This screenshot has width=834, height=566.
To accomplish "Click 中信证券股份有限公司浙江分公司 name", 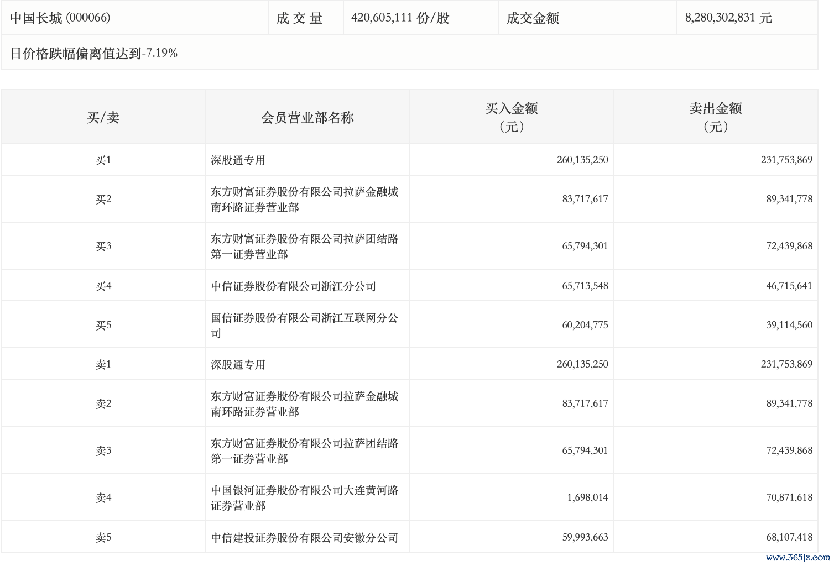I will click(x=294, y=286).
